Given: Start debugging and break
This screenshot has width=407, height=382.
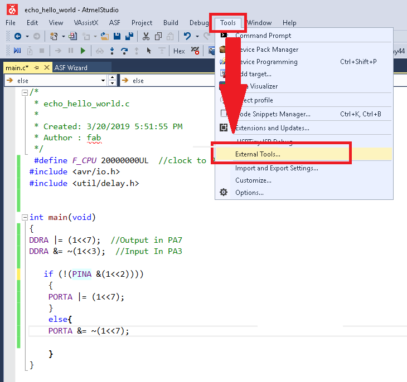Looking at the screenshot, I should point(17,51).
